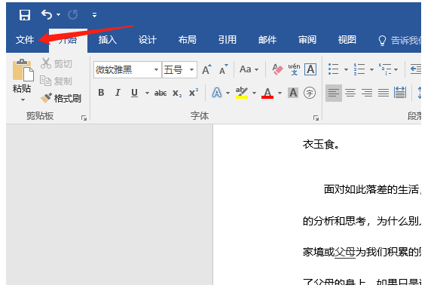
Task: Align text left
Action: pos(333,93)
